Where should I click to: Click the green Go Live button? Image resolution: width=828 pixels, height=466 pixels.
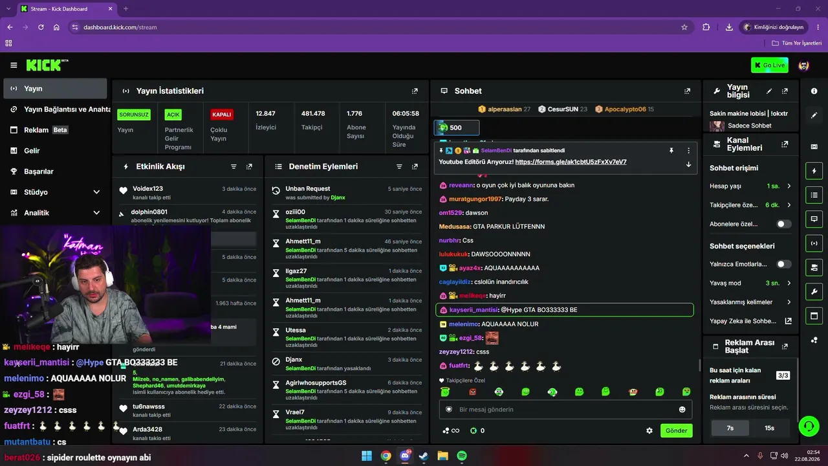(x=770, y=65)
